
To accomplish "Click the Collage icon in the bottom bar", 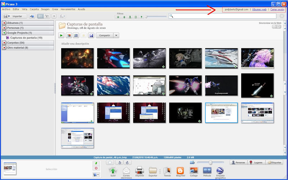I will pos(194,171).
